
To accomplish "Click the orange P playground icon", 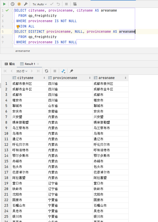I will click(x=19, y=4).
